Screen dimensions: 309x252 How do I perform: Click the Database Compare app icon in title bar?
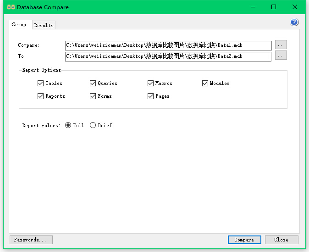(x=11, y=7)
